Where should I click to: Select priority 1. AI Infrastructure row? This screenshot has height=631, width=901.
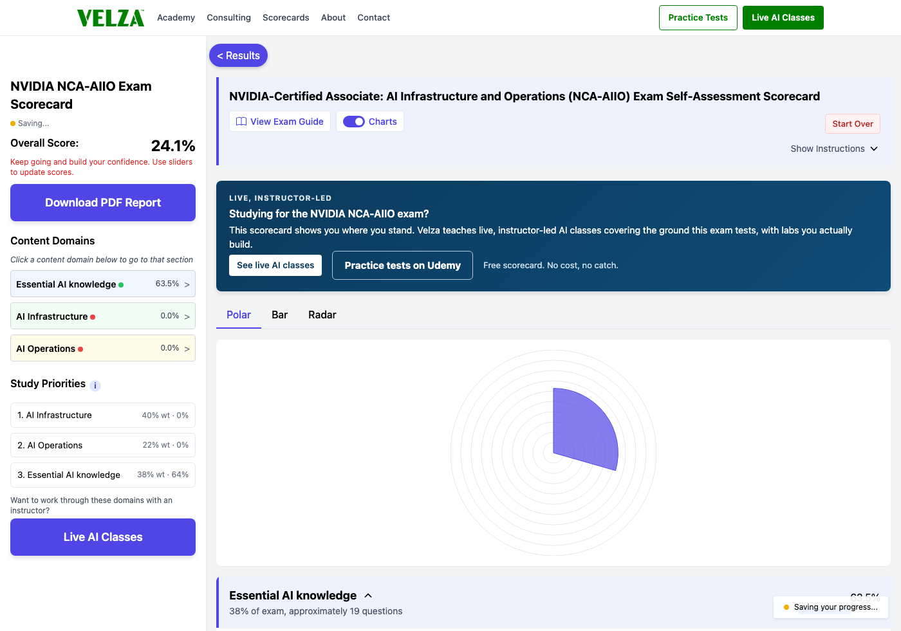103,415
